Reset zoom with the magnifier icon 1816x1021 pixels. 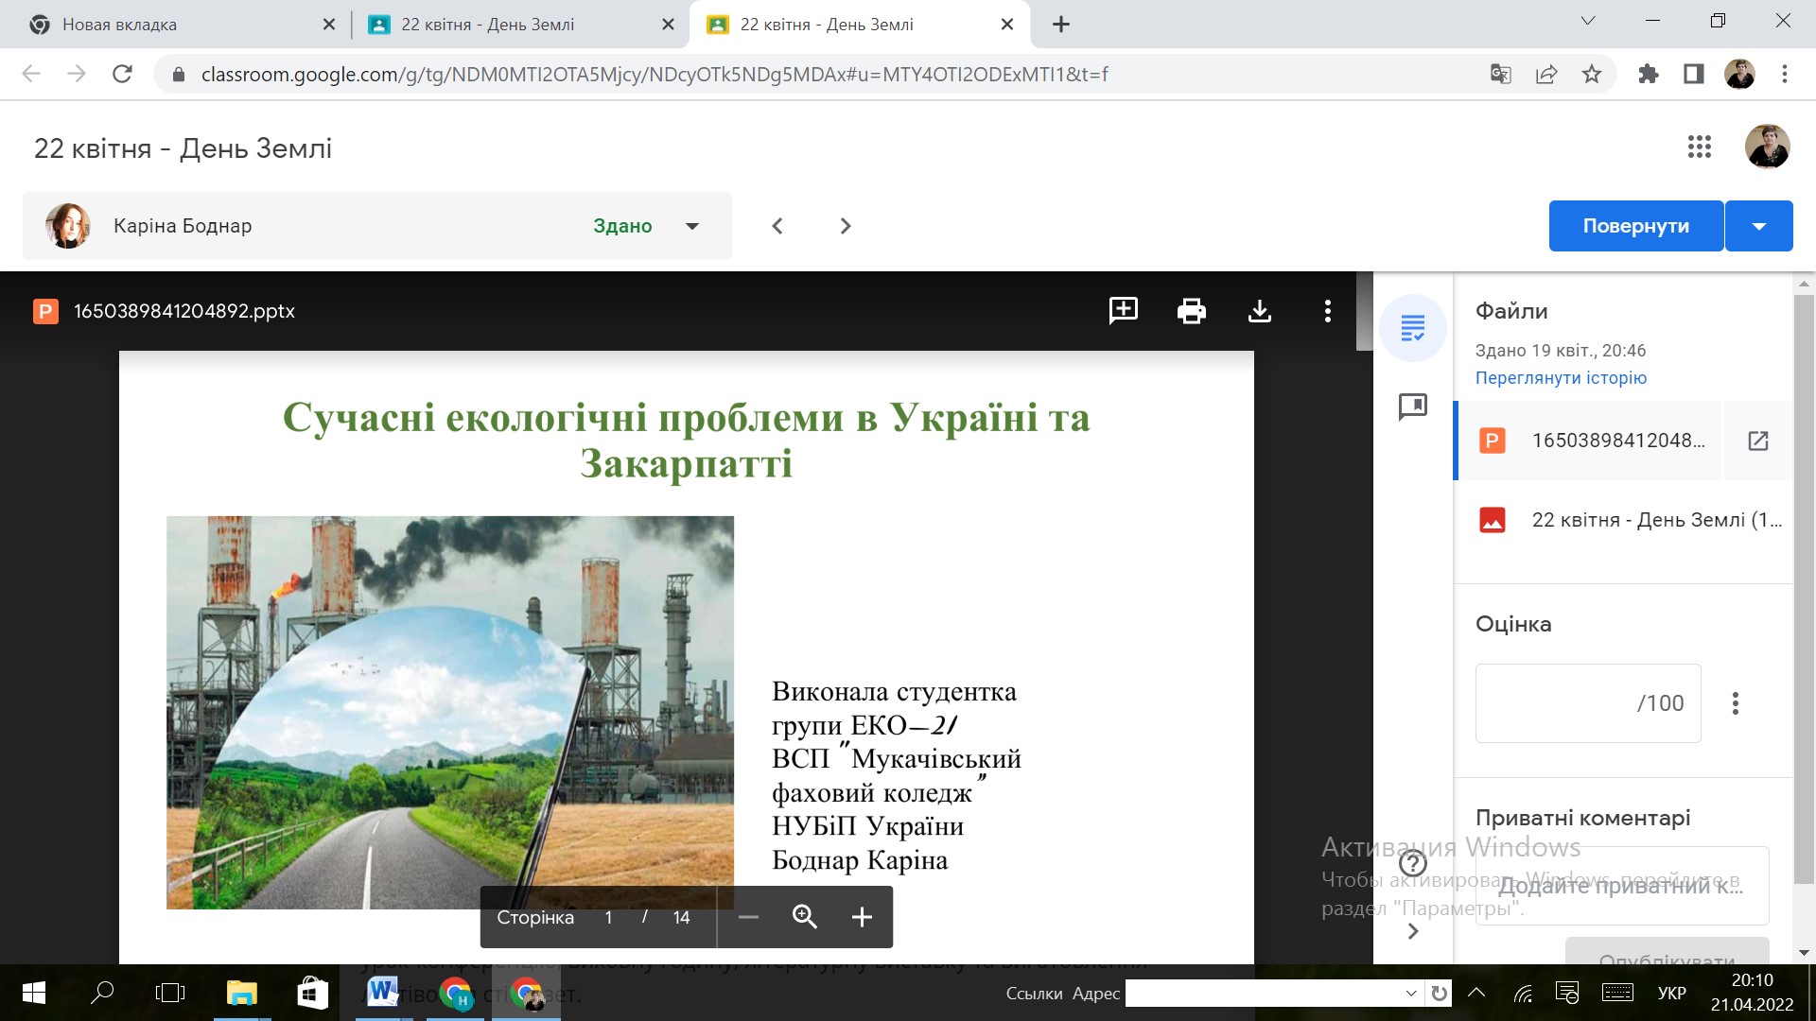805,917
